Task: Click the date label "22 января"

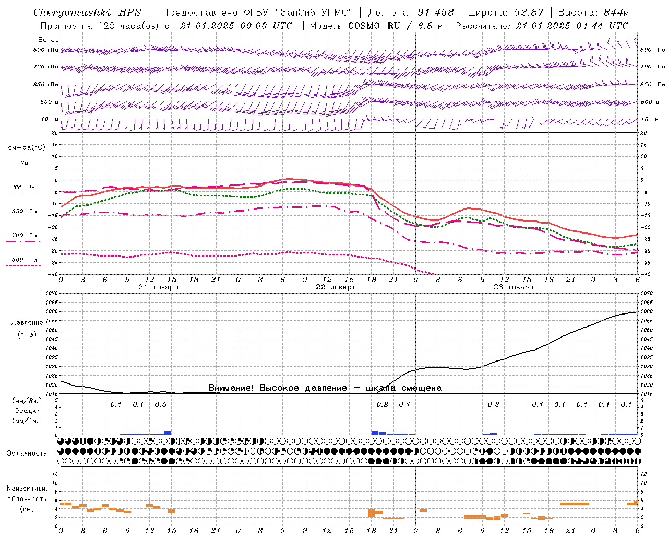Action: pos(336,287)
